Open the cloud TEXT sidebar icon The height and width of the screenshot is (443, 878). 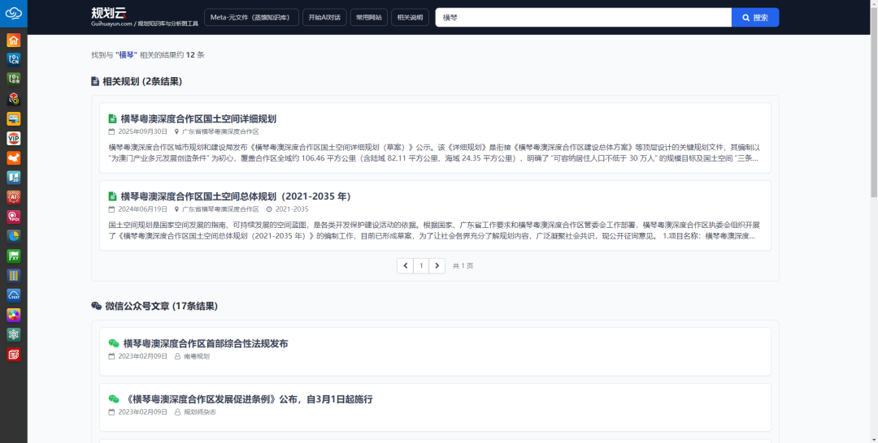point(14,295)
